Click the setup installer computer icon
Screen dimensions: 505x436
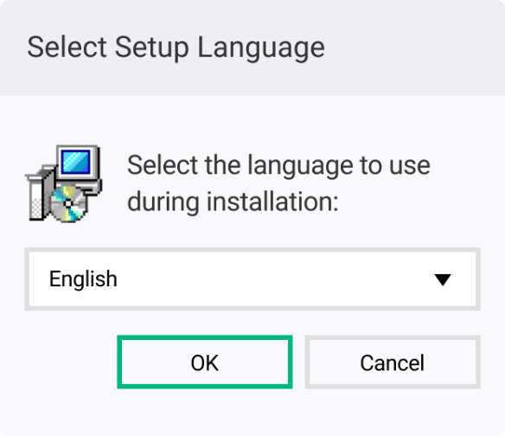(x=63, y=183)
